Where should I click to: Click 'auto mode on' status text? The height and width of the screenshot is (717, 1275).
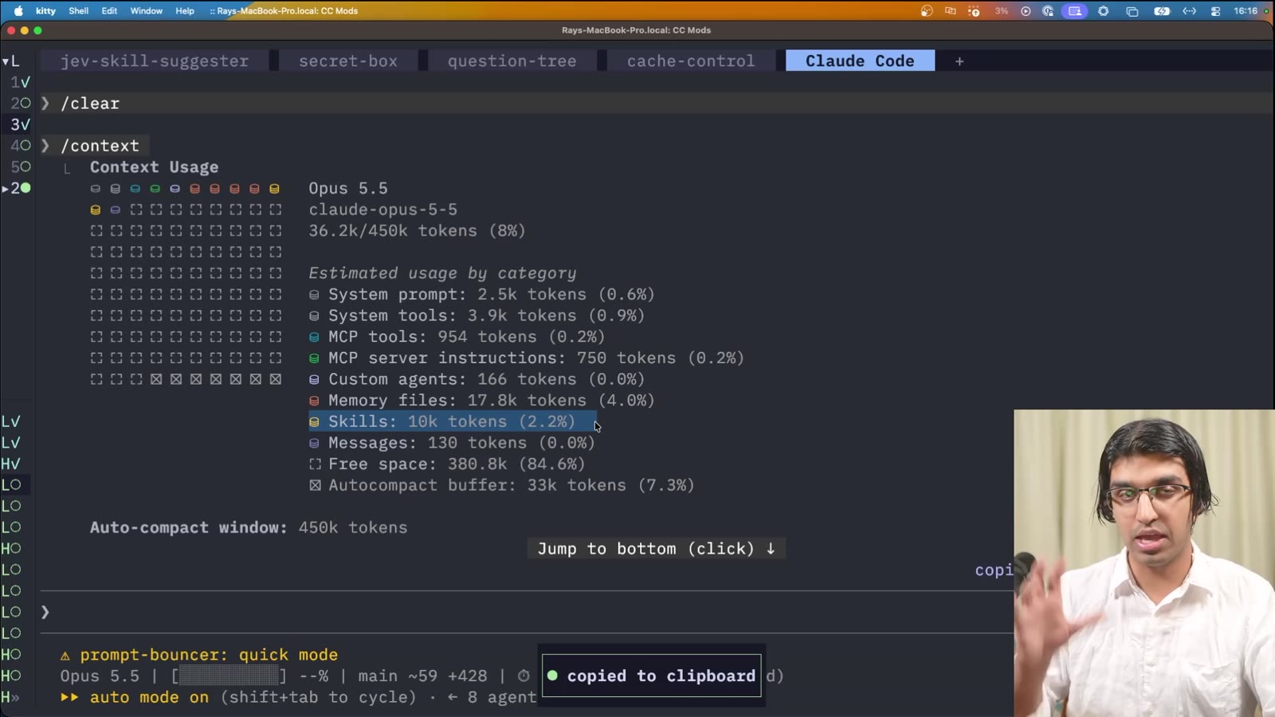point(149,697)
